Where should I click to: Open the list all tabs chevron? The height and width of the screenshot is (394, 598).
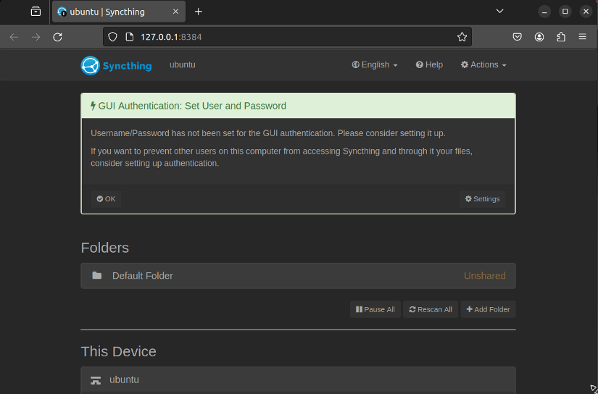pyautogui.click(x=499, y=12)
